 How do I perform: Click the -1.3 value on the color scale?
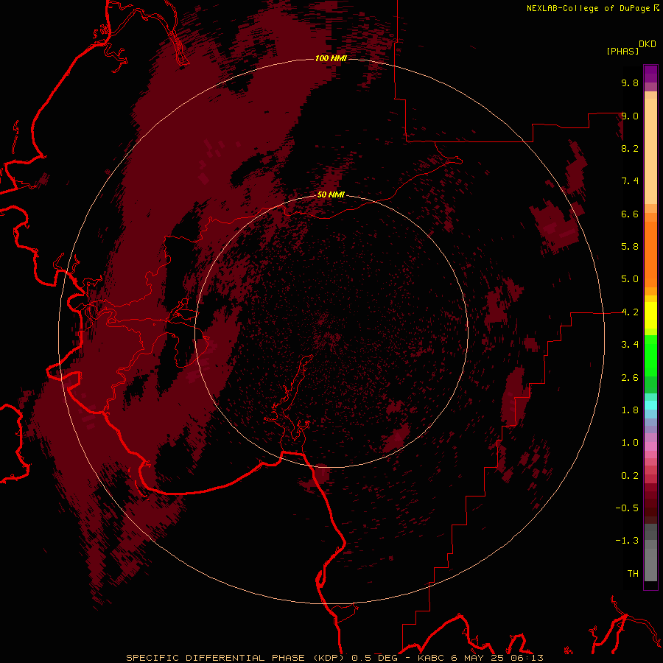point(627,541)
